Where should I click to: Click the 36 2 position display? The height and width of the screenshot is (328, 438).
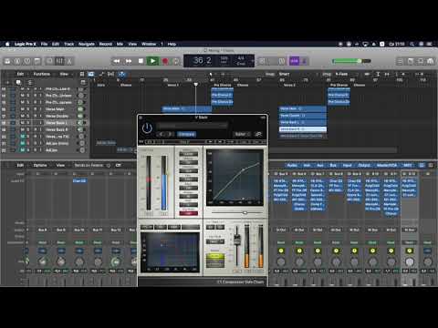pyautogui.click(x=202, y=60)
